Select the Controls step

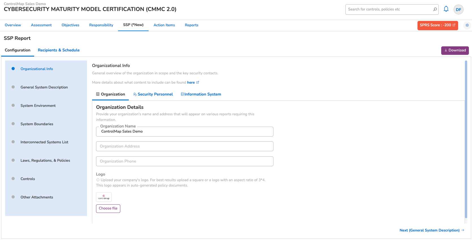click(x=28, y=179)
